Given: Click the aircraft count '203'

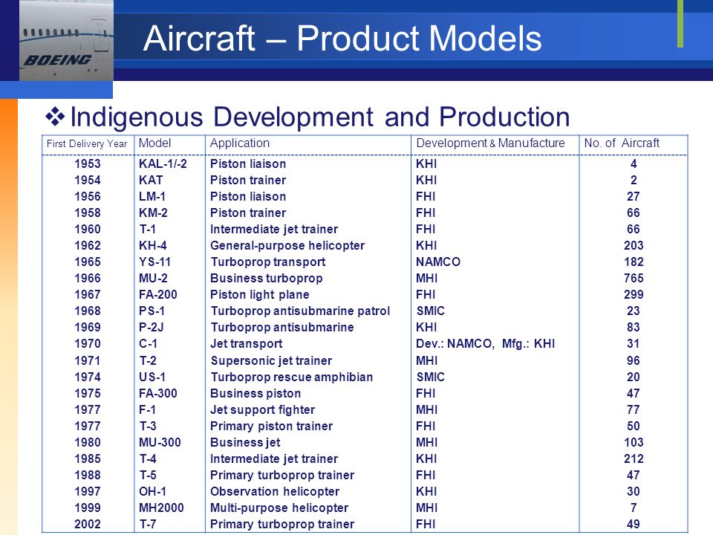Looking at the screenshot, I should (x=634, y=246).
